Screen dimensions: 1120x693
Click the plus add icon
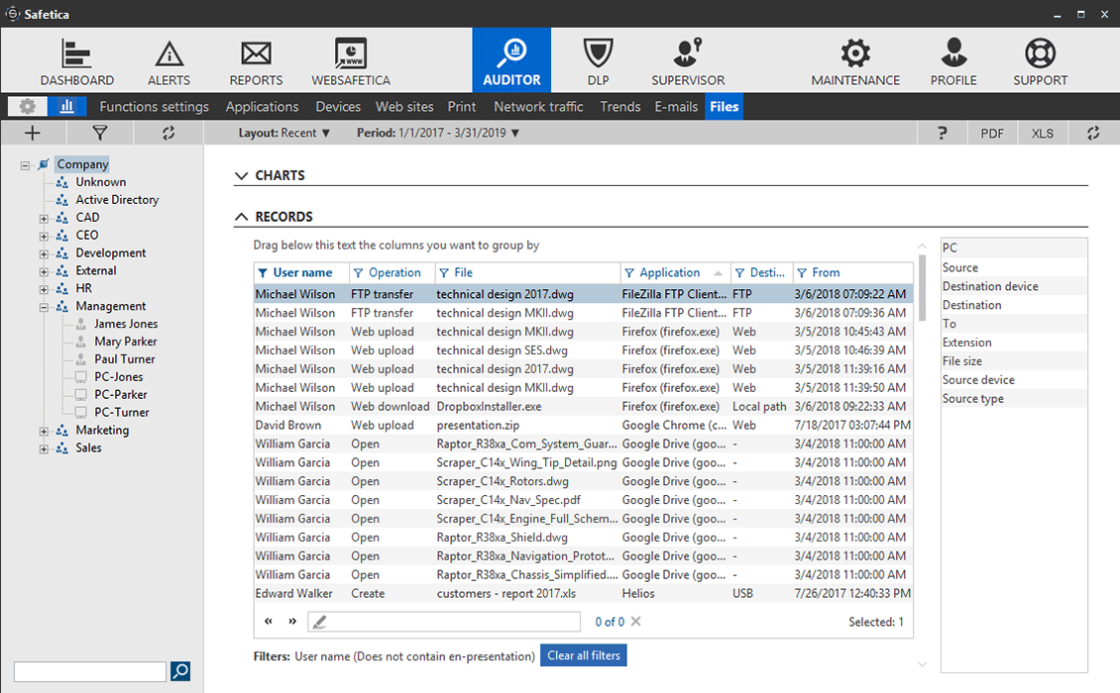coord(32,133)
